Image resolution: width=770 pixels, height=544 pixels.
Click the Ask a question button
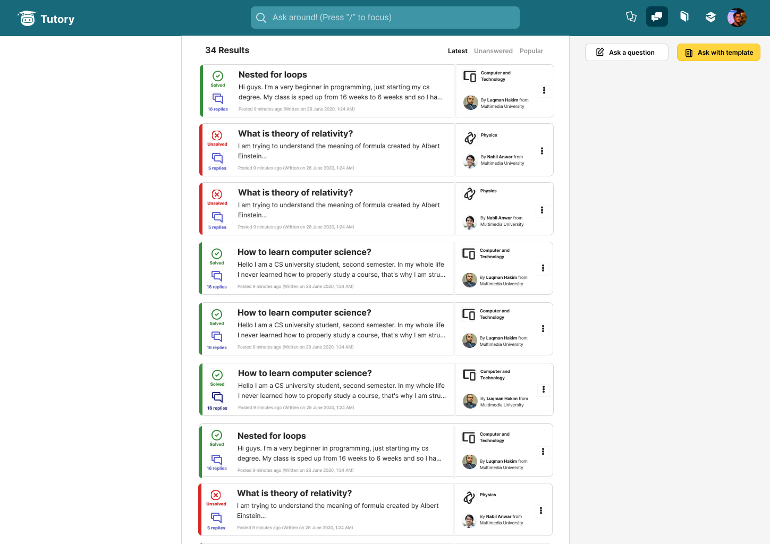tap(626, 53)
